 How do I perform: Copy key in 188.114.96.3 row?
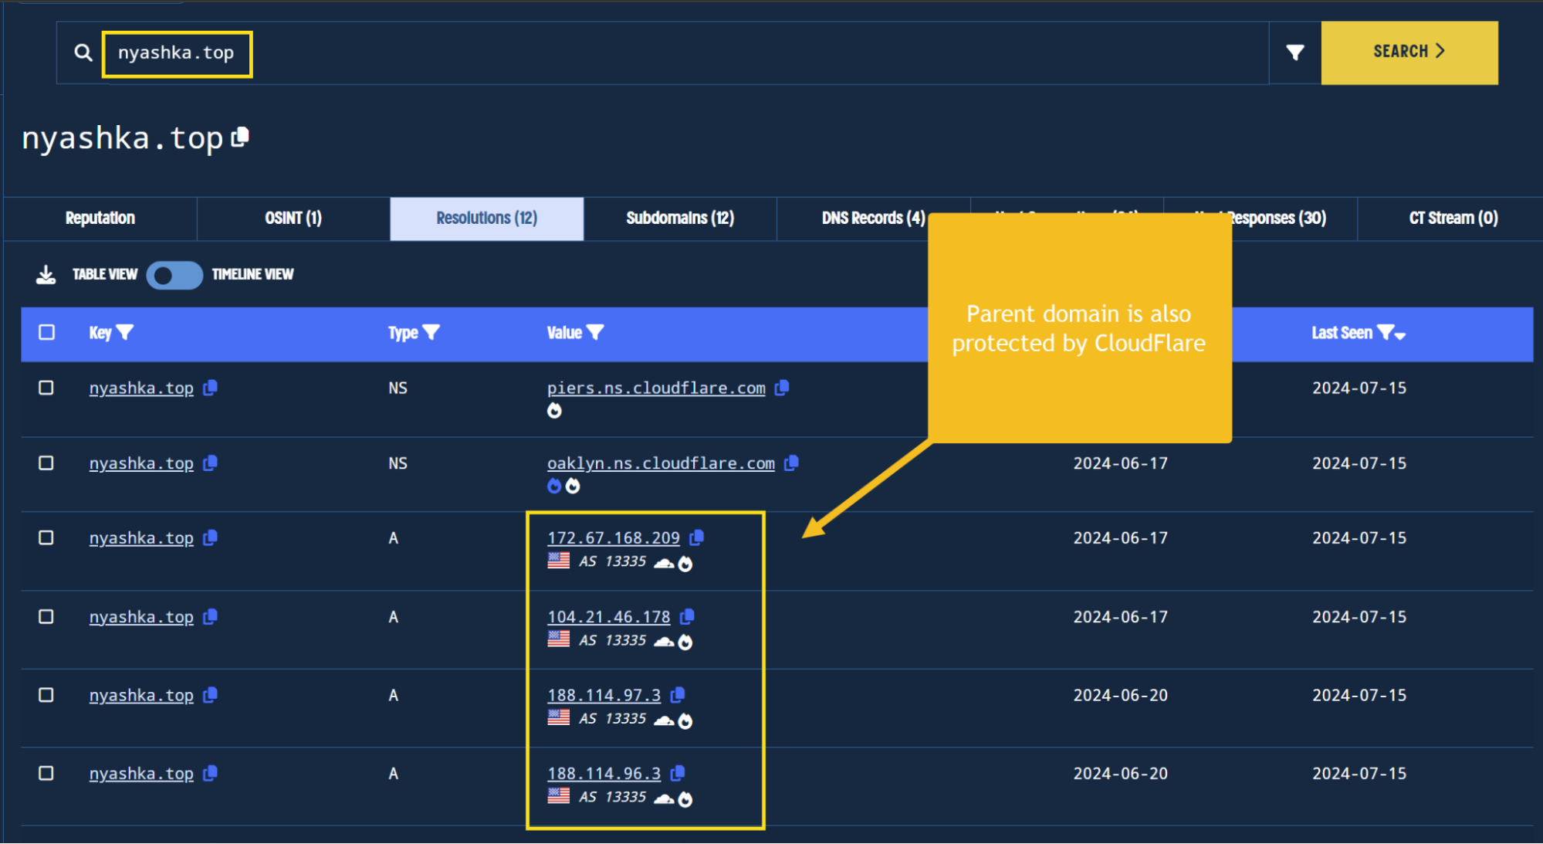click(x=210, y=774)
